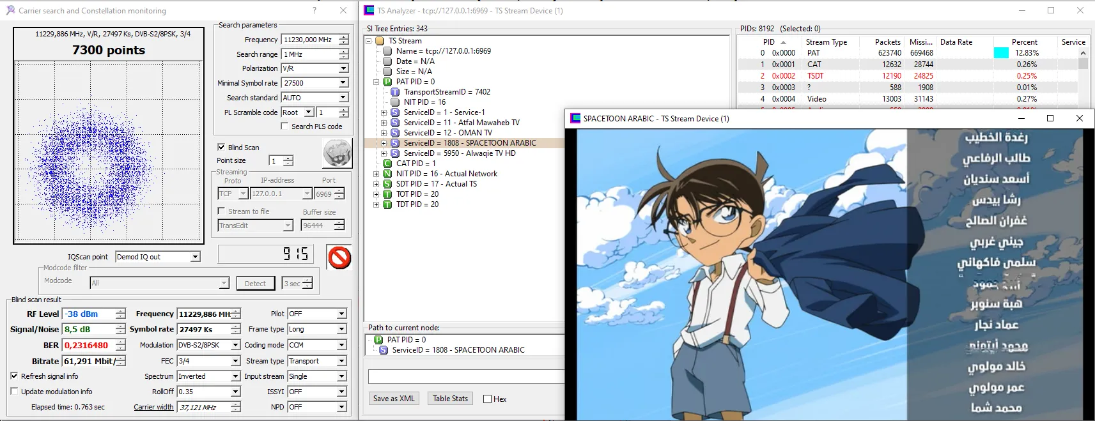Screen dimensions: 1095x421
Task: Click the CAT PID green icon
Action: click(387, 164)
